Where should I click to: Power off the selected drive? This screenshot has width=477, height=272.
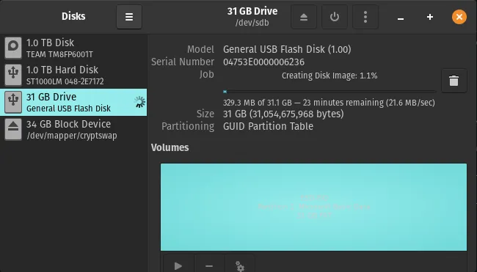335,17
